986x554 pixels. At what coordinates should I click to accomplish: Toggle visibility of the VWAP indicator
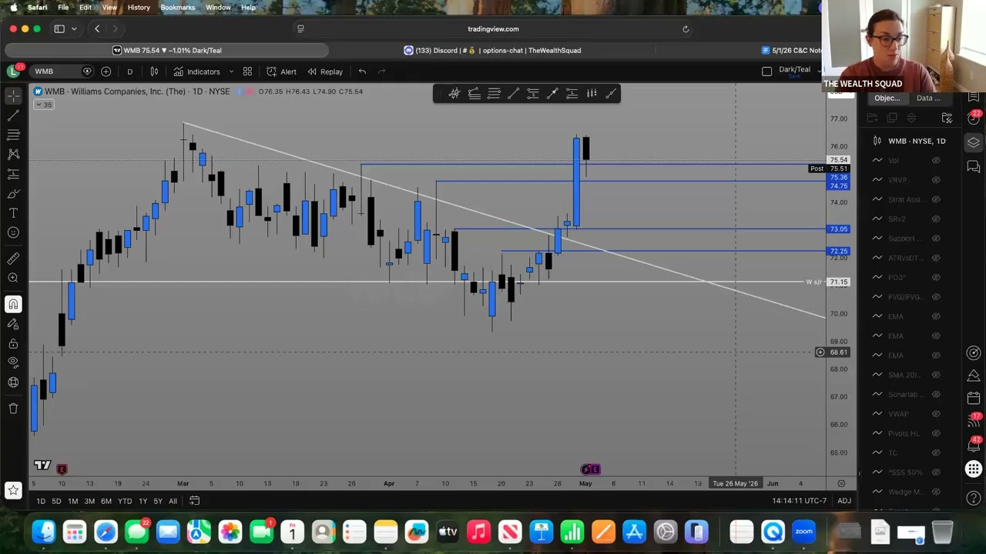936,414
